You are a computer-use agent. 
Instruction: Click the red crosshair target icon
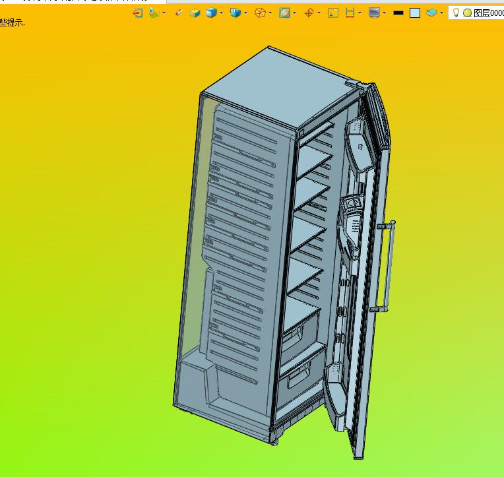(309, 13)
